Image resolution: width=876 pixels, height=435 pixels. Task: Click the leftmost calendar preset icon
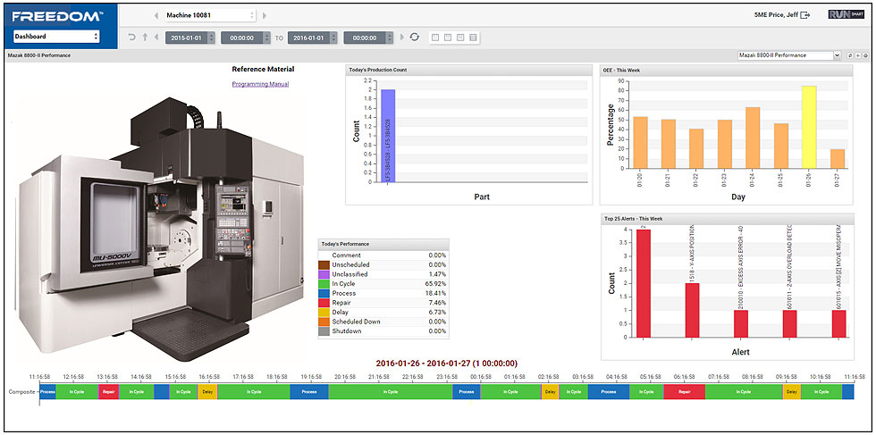click(435, 38)
